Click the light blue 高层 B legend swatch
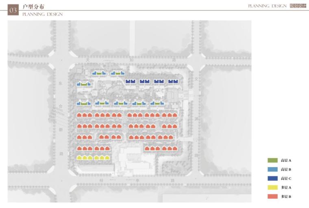309x208 pixels. tap(273, 169)
